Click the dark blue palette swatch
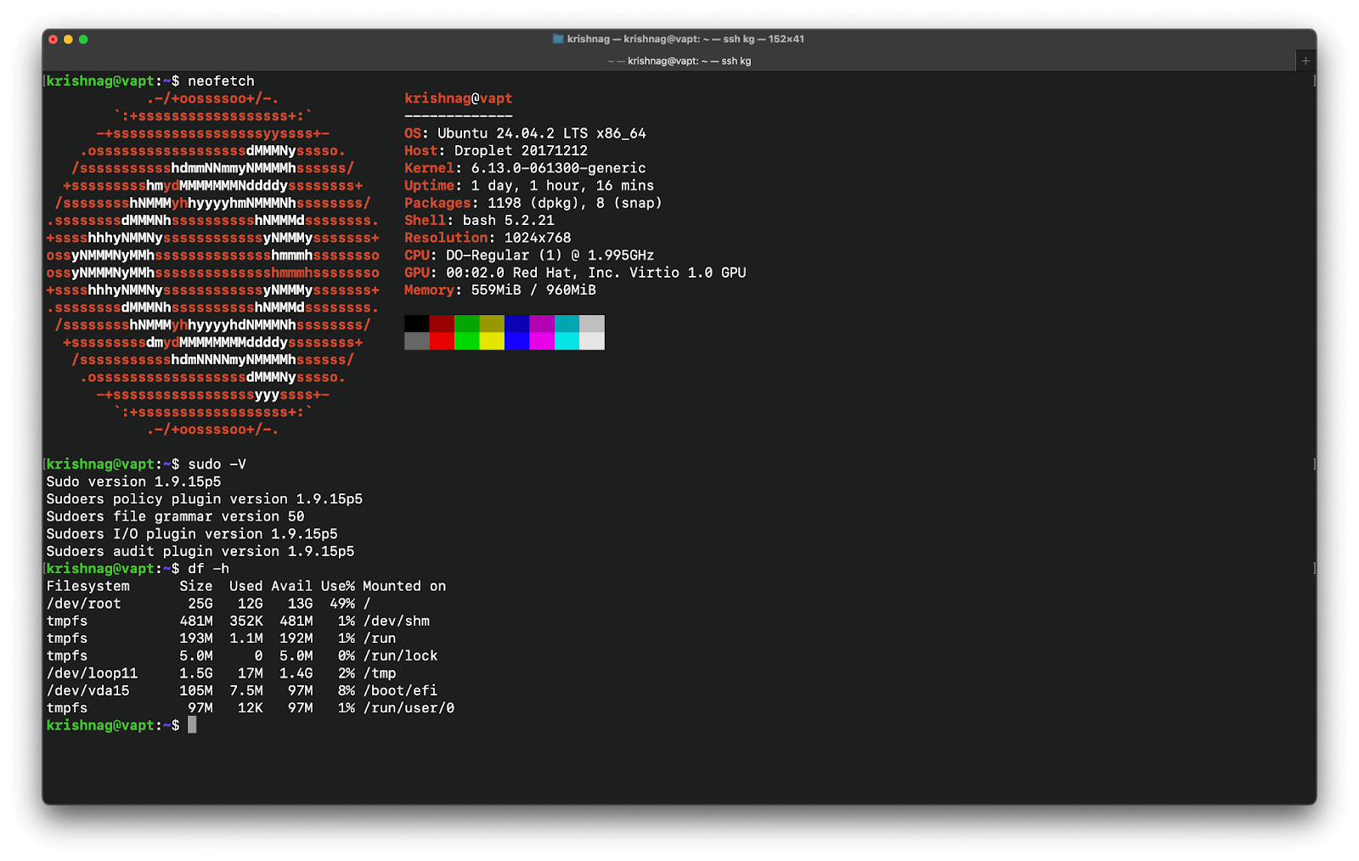1359x861 pixels. 517,324
